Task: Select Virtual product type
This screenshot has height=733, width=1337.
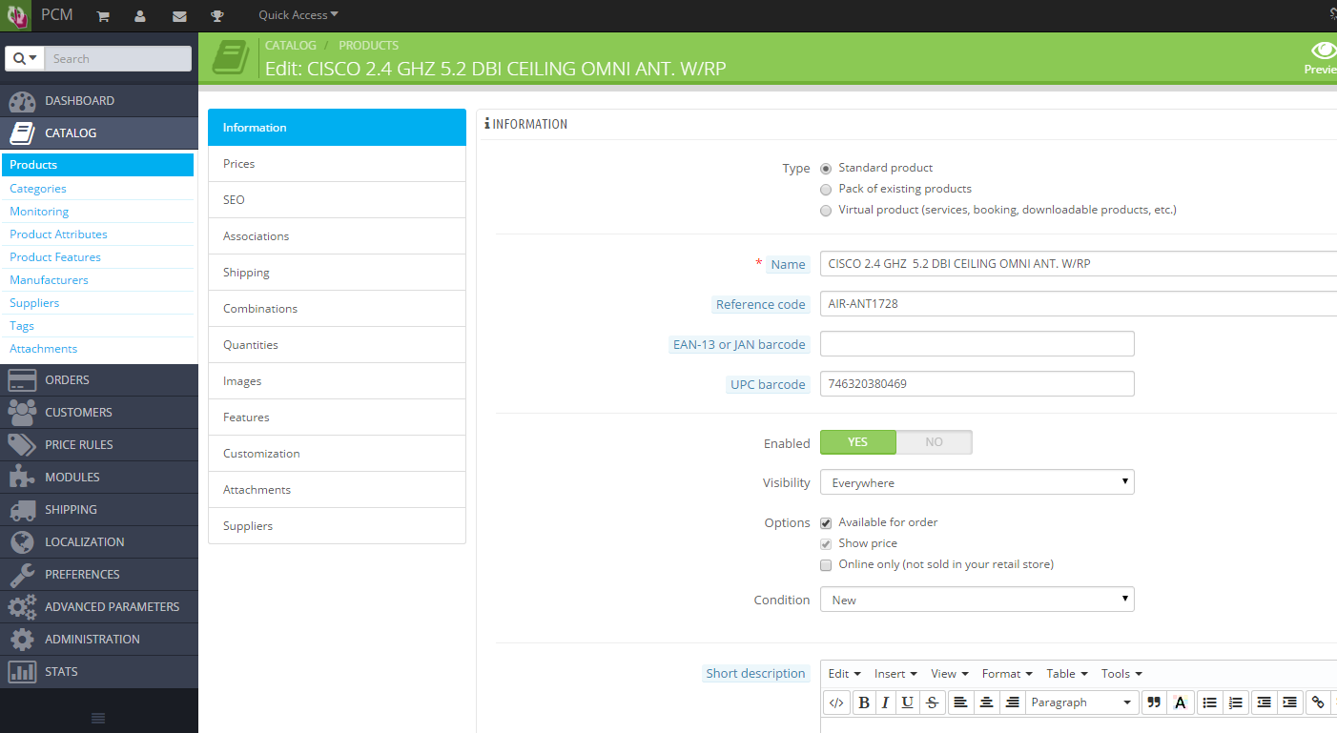Action: (x=826, y=211)
